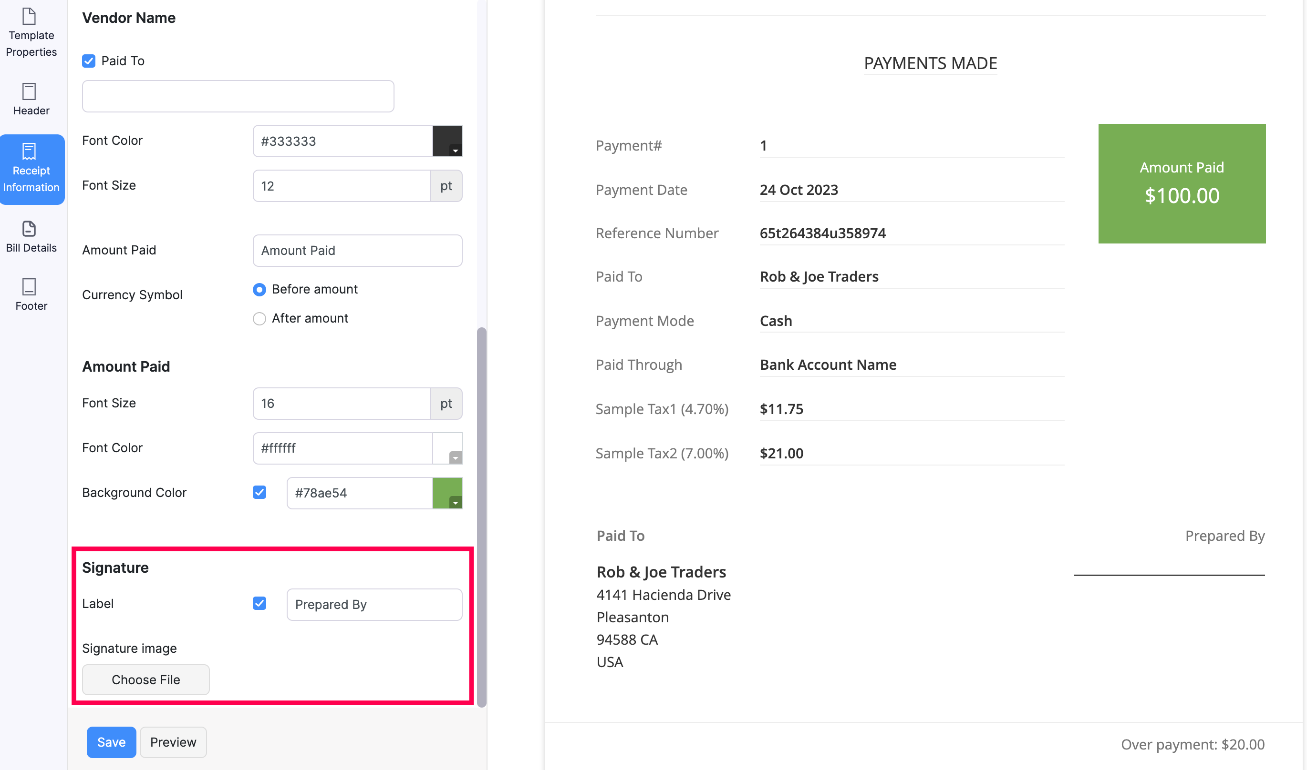
Task: Open the background color dropdown arrow
Action: click(455, 502)
